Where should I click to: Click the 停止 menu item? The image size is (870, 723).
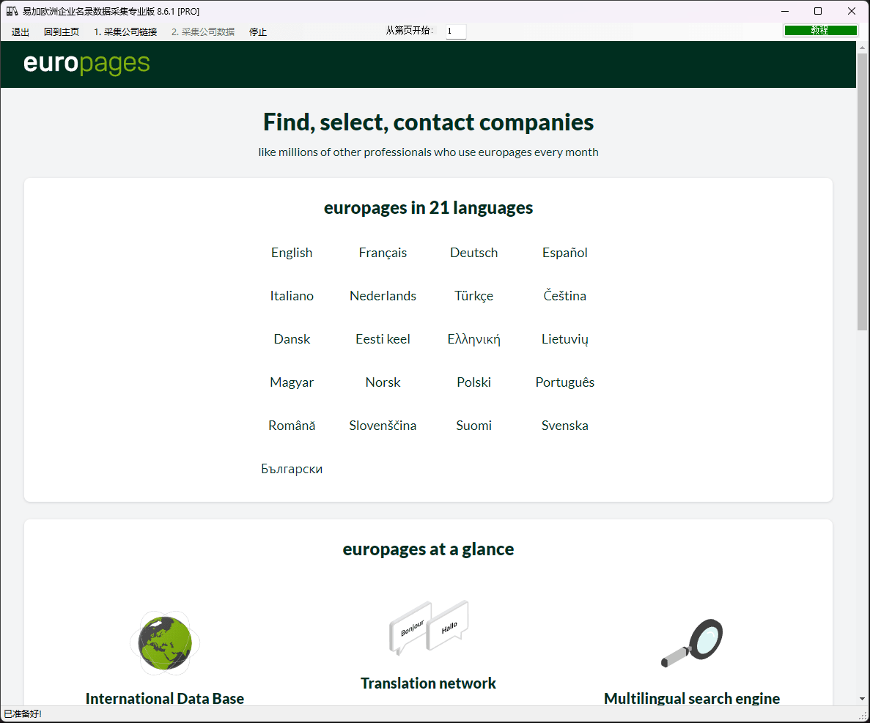[258, 31]
